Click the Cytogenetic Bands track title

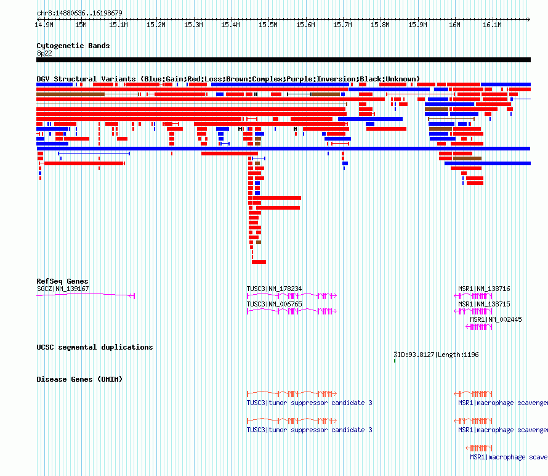73,46
